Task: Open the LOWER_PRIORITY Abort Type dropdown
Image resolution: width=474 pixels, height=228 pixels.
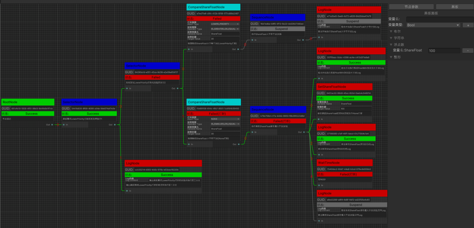Action: click(225, 24)
